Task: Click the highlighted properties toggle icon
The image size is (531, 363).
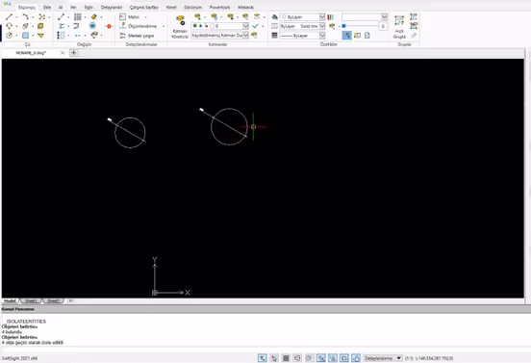Action: (346, 36)
